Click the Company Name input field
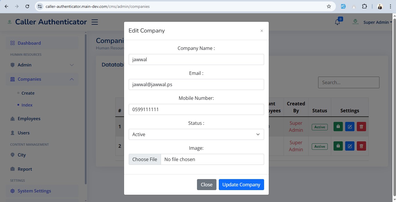The image size is (396, 202). 196,59
